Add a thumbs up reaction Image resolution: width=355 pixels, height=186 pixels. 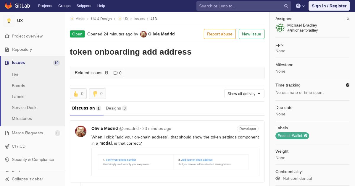click(78, 94)
